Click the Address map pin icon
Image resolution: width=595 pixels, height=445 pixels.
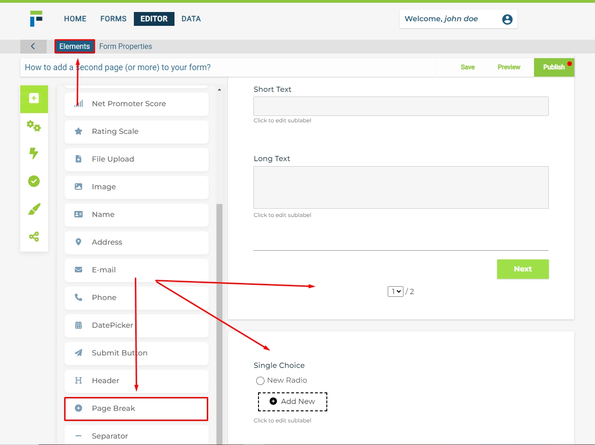click(x=78, y=242)
